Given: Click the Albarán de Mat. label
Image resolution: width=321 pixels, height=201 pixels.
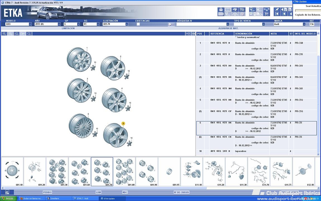Looking at the screenshot, I should click(228, 28).
